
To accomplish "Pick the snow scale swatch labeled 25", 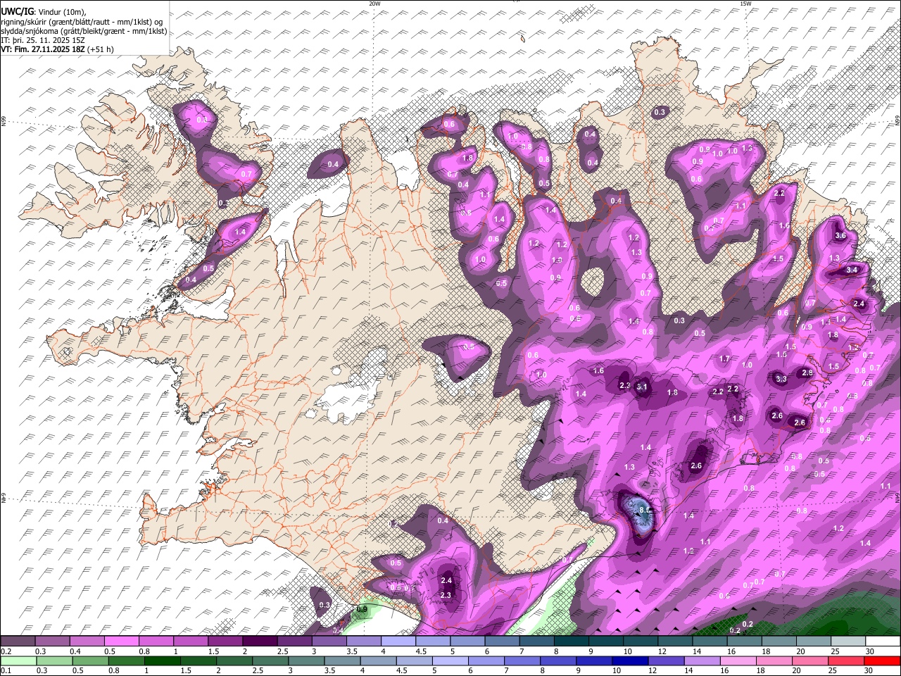I will pos(848,641).
